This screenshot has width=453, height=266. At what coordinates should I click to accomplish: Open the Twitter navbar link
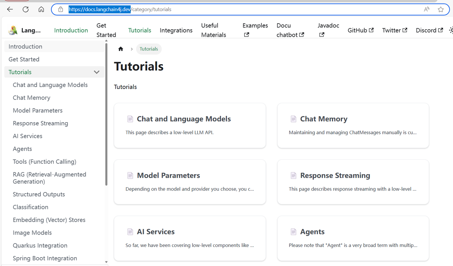coord(395,30)
